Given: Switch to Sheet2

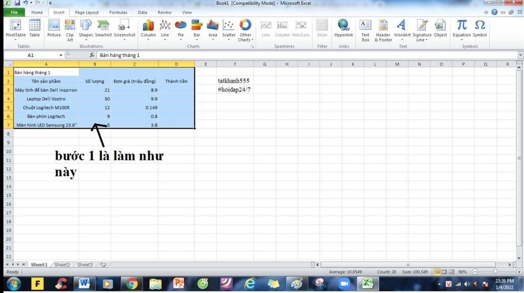Looking at the screenshot, I should [62, 264].
